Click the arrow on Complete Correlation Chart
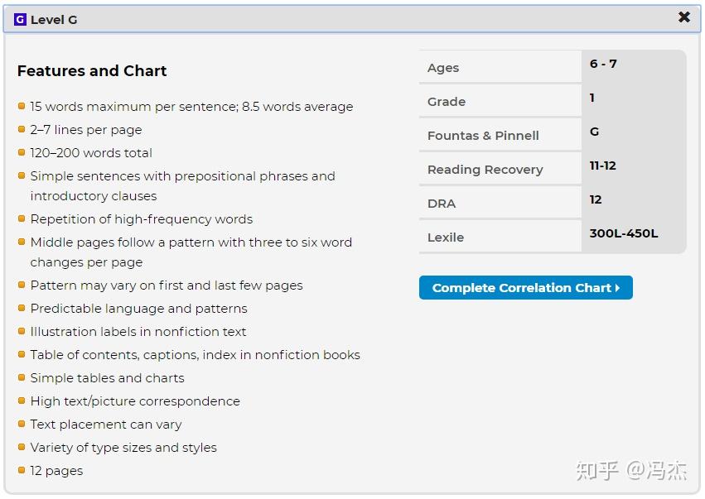 tap(618, 288)
